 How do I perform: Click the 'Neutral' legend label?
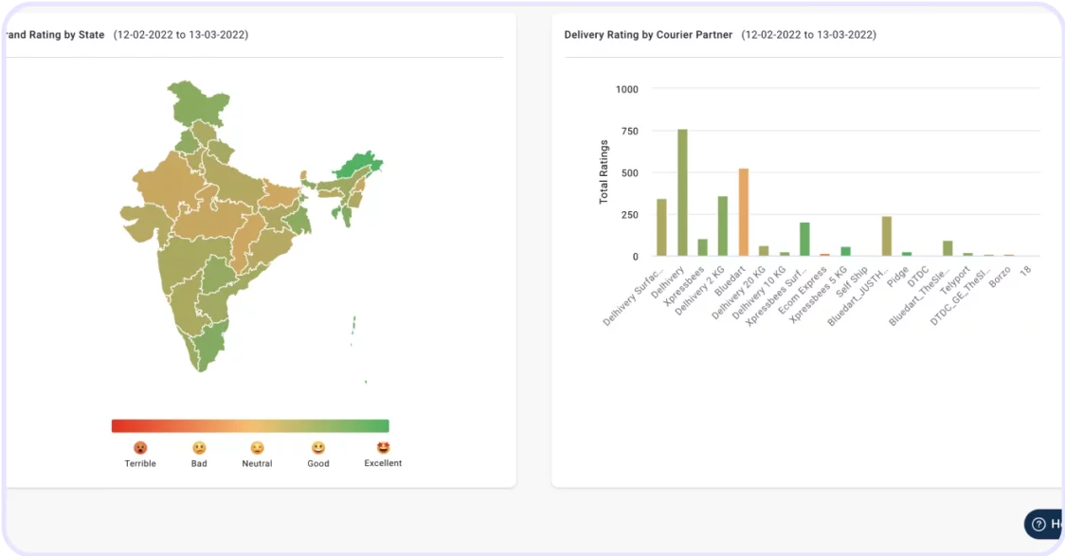[x=257, y=463]
